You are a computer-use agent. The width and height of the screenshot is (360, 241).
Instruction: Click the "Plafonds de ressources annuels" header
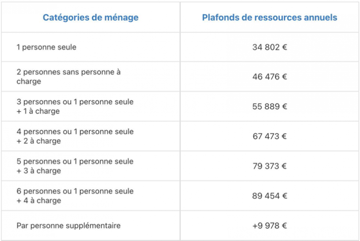[270, 17]
